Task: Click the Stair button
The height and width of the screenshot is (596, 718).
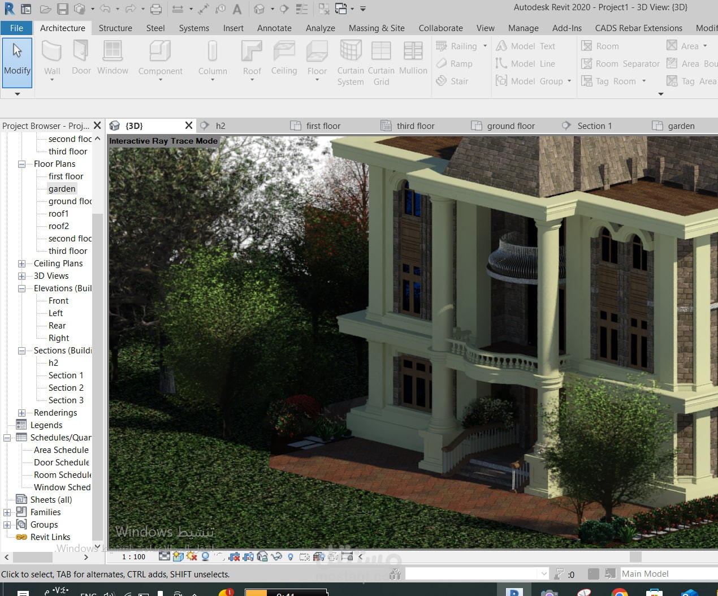Action: pos(452,81)
